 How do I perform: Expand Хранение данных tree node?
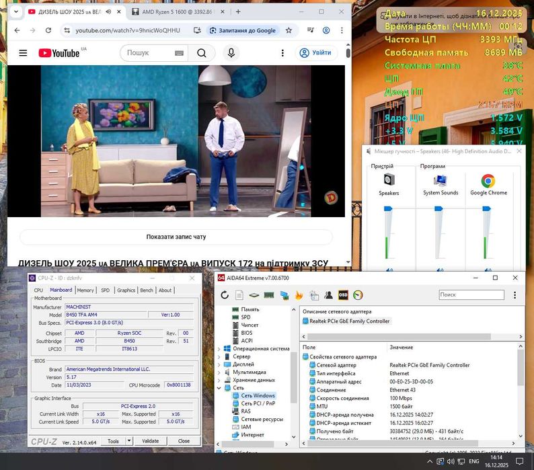click(x=219, y=380)
